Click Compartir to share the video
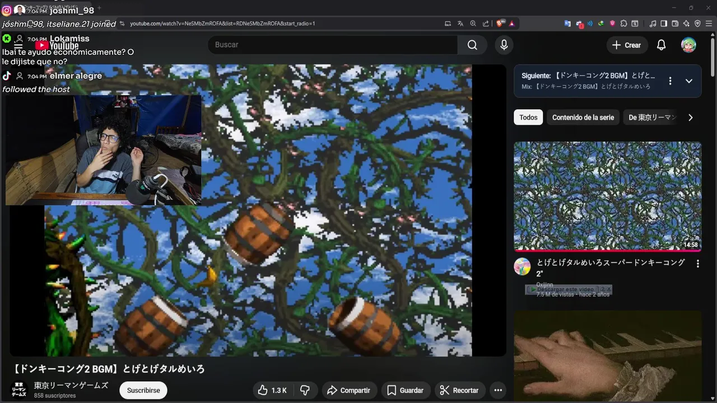Screen dimensions: 717x403 click(x=348, y=390)
